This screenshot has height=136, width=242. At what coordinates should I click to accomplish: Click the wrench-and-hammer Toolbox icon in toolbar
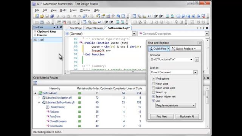(113, 16)
